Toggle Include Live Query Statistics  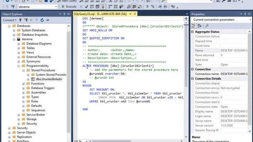pyautogui.click(x=116, y=7)
